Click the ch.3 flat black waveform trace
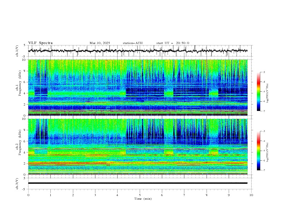The image size is (283, 219). tap(138, 183)
